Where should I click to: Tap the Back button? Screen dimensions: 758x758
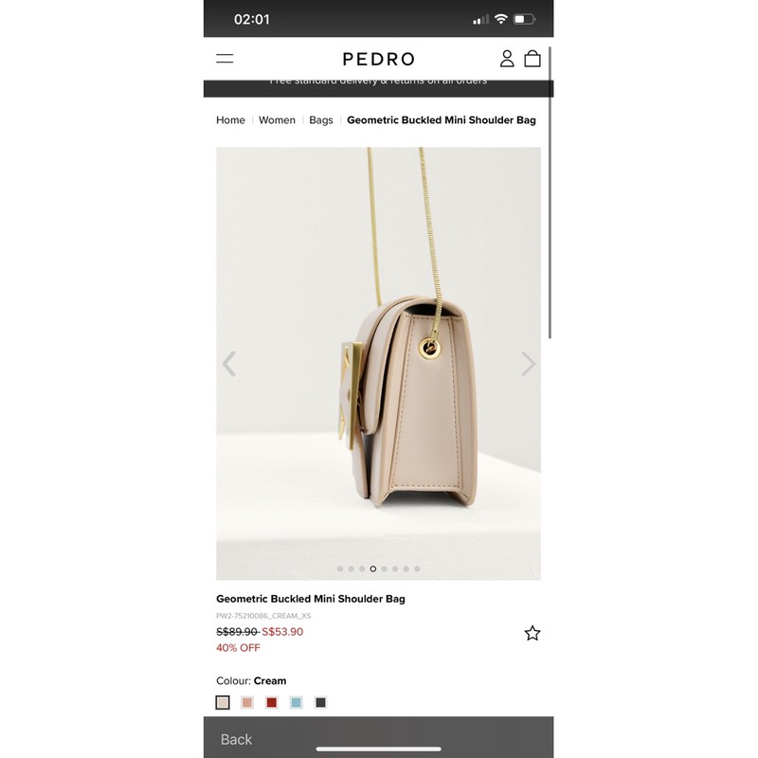tap(236, 739)
